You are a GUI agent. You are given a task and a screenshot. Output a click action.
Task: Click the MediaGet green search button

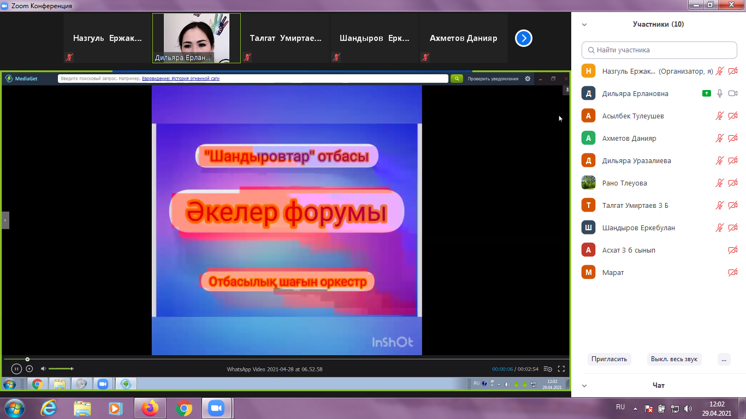[x=457, y=79]
